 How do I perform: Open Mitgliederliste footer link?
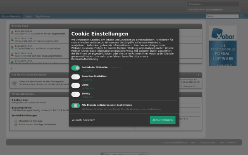(207, 143)
